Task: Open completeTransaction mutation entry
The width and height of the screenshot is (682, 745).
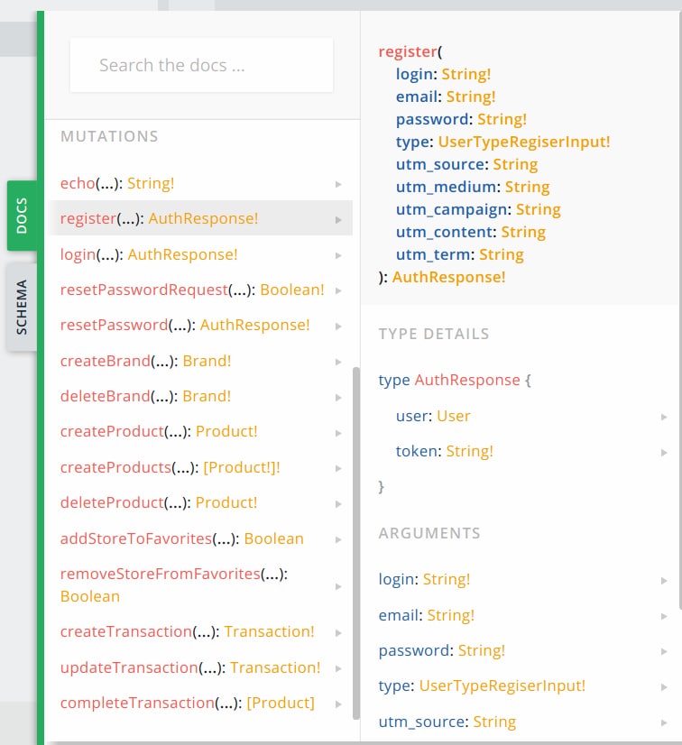Action: [x=188, y=703]
